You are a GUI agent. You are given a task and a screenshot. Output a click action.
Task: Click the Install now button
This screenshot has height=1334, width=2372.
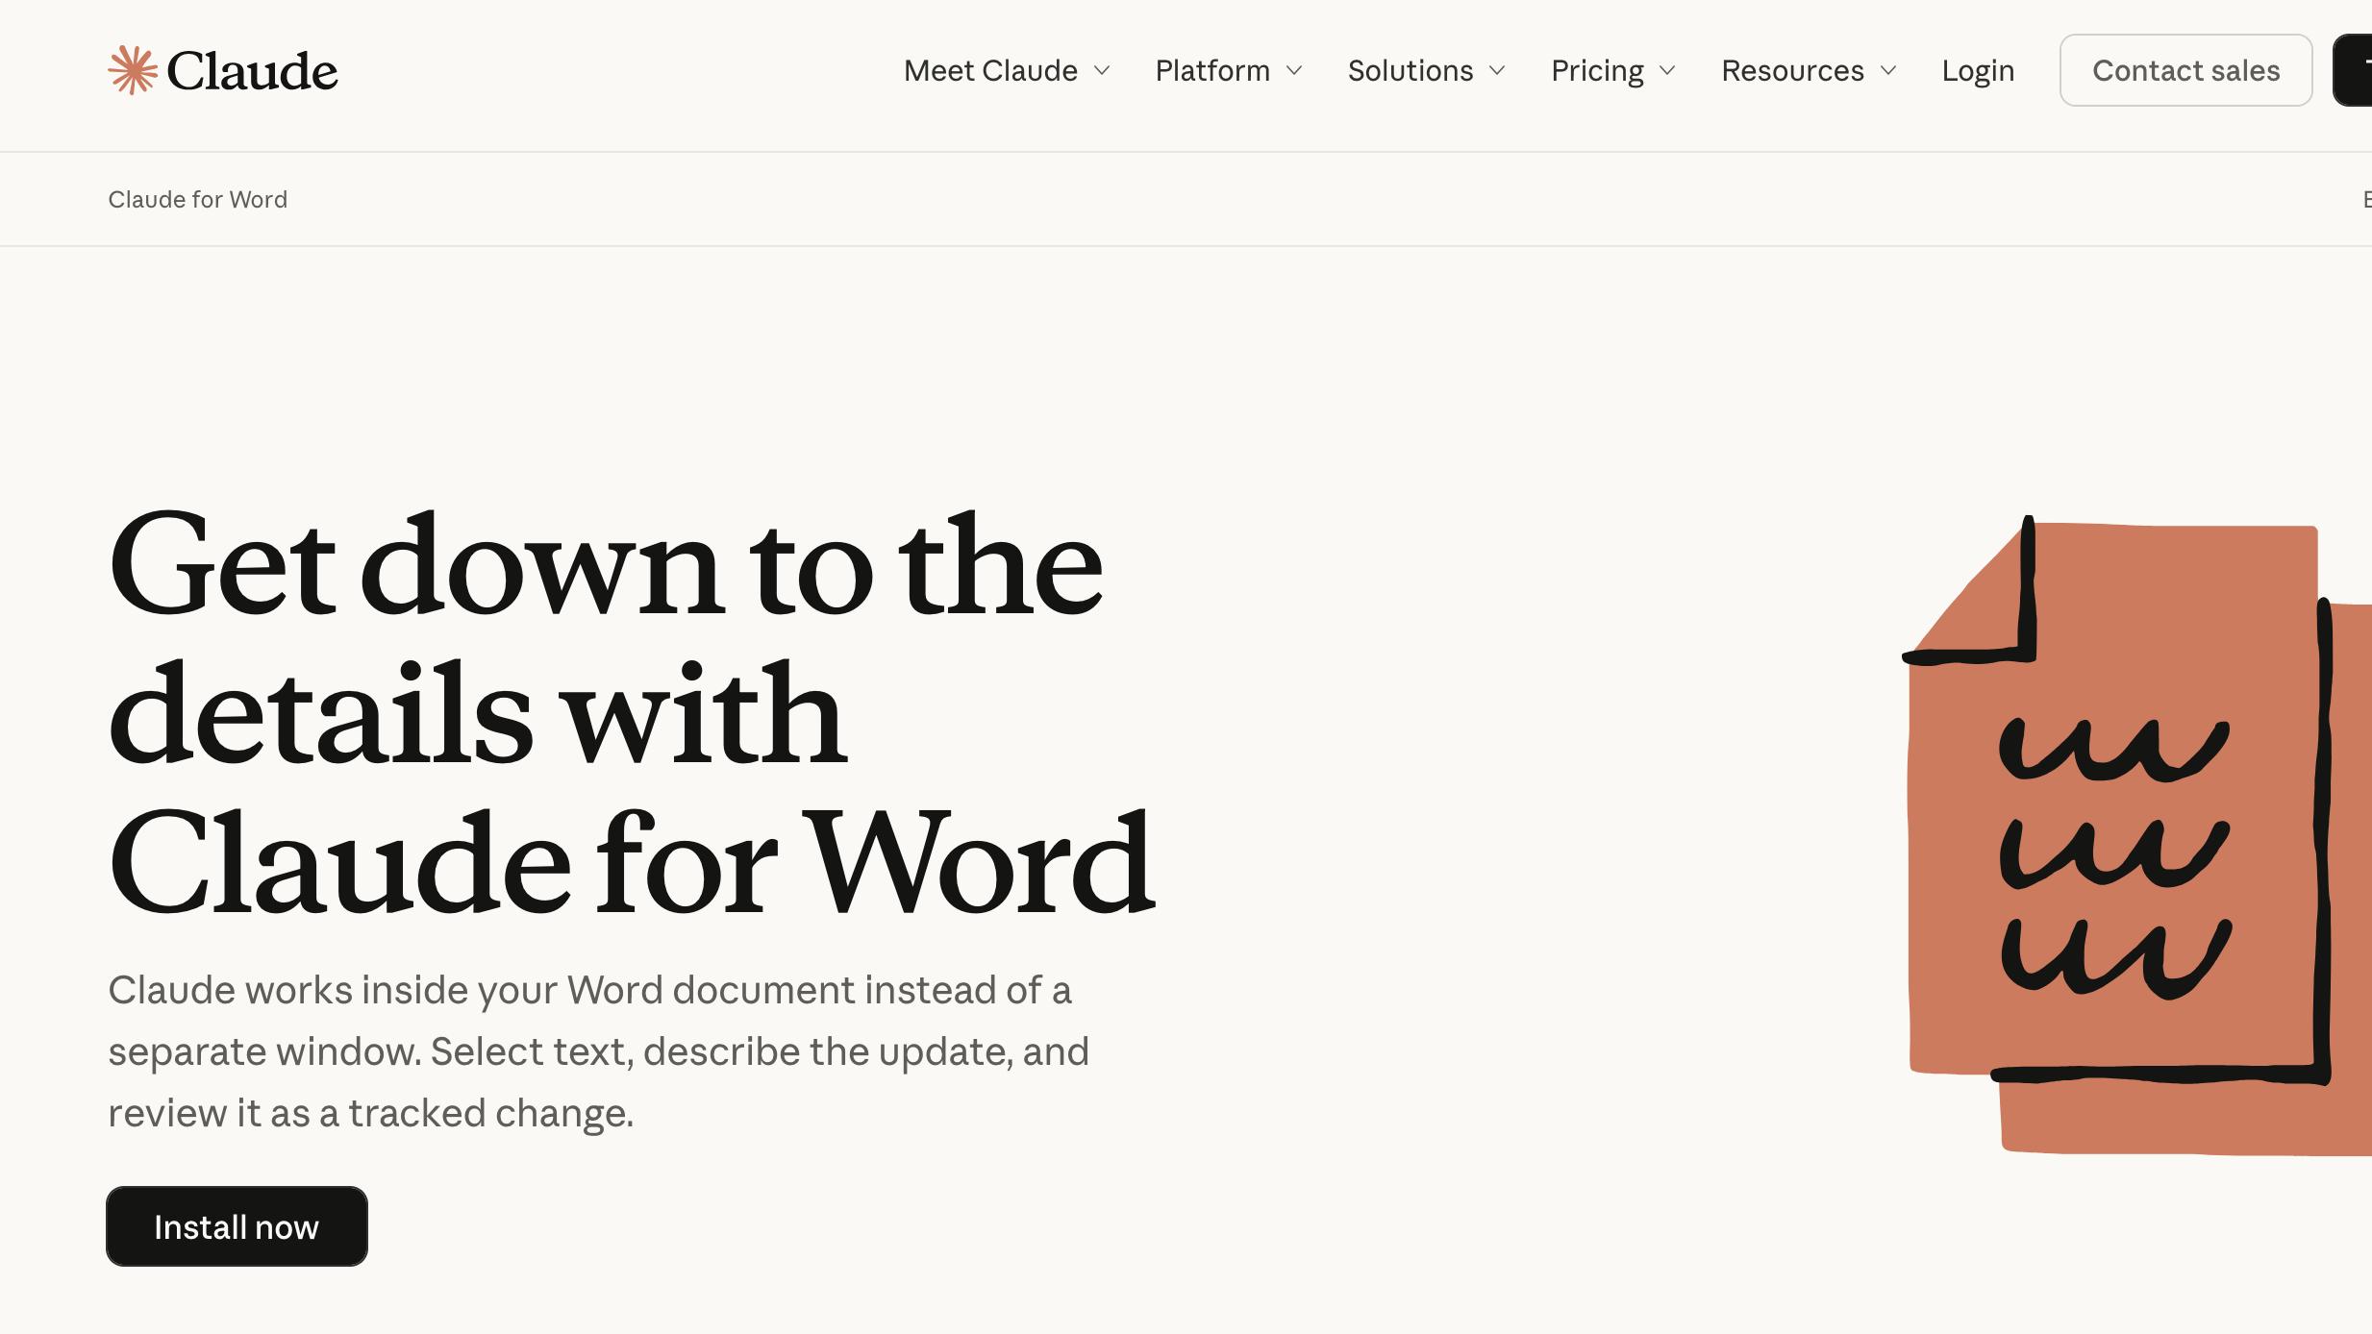(x=237, y=1226)
